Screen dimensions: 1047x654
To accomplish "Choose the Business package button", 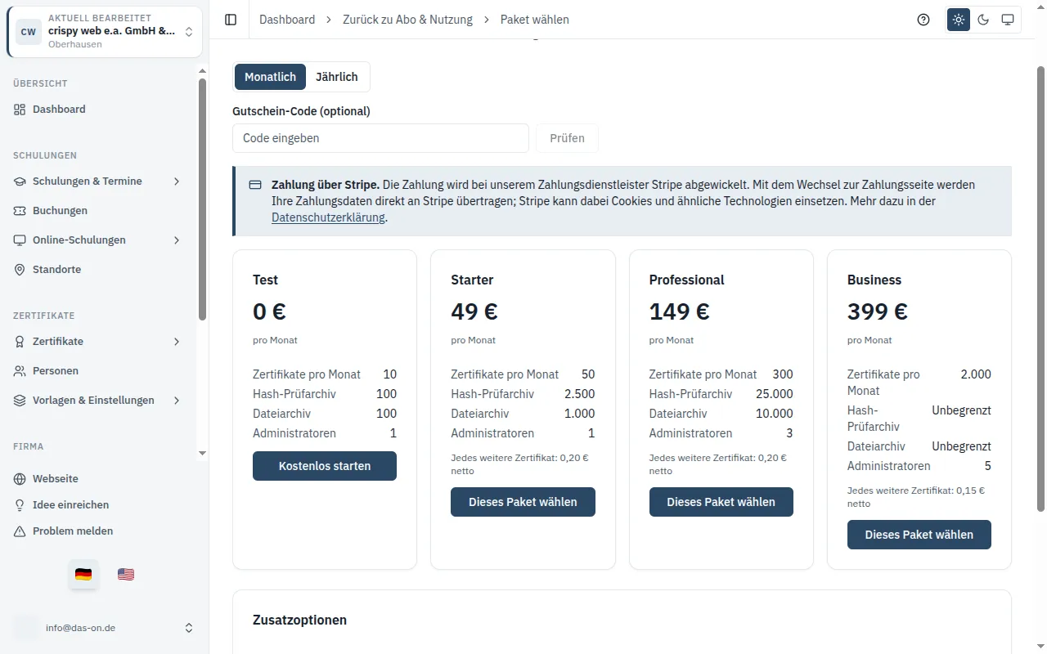I will coord(919,535).
